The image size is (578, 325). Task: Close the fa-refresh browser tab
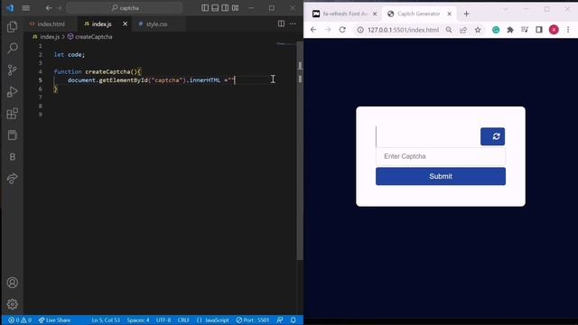[x=375, y=14]
